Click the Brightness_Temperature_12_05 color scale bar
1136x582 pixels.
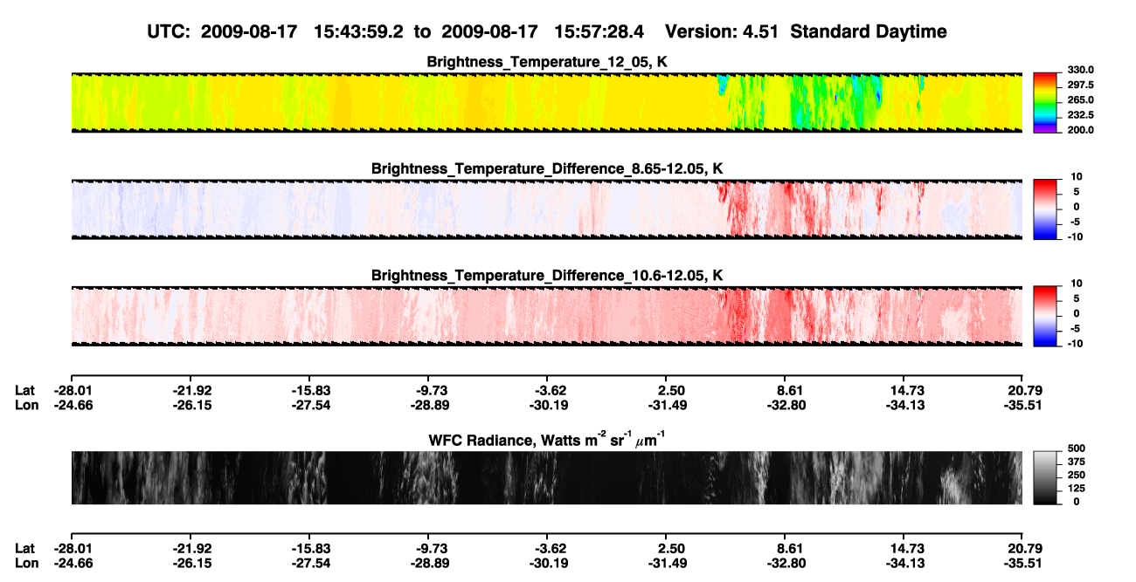coord(1046,100)
